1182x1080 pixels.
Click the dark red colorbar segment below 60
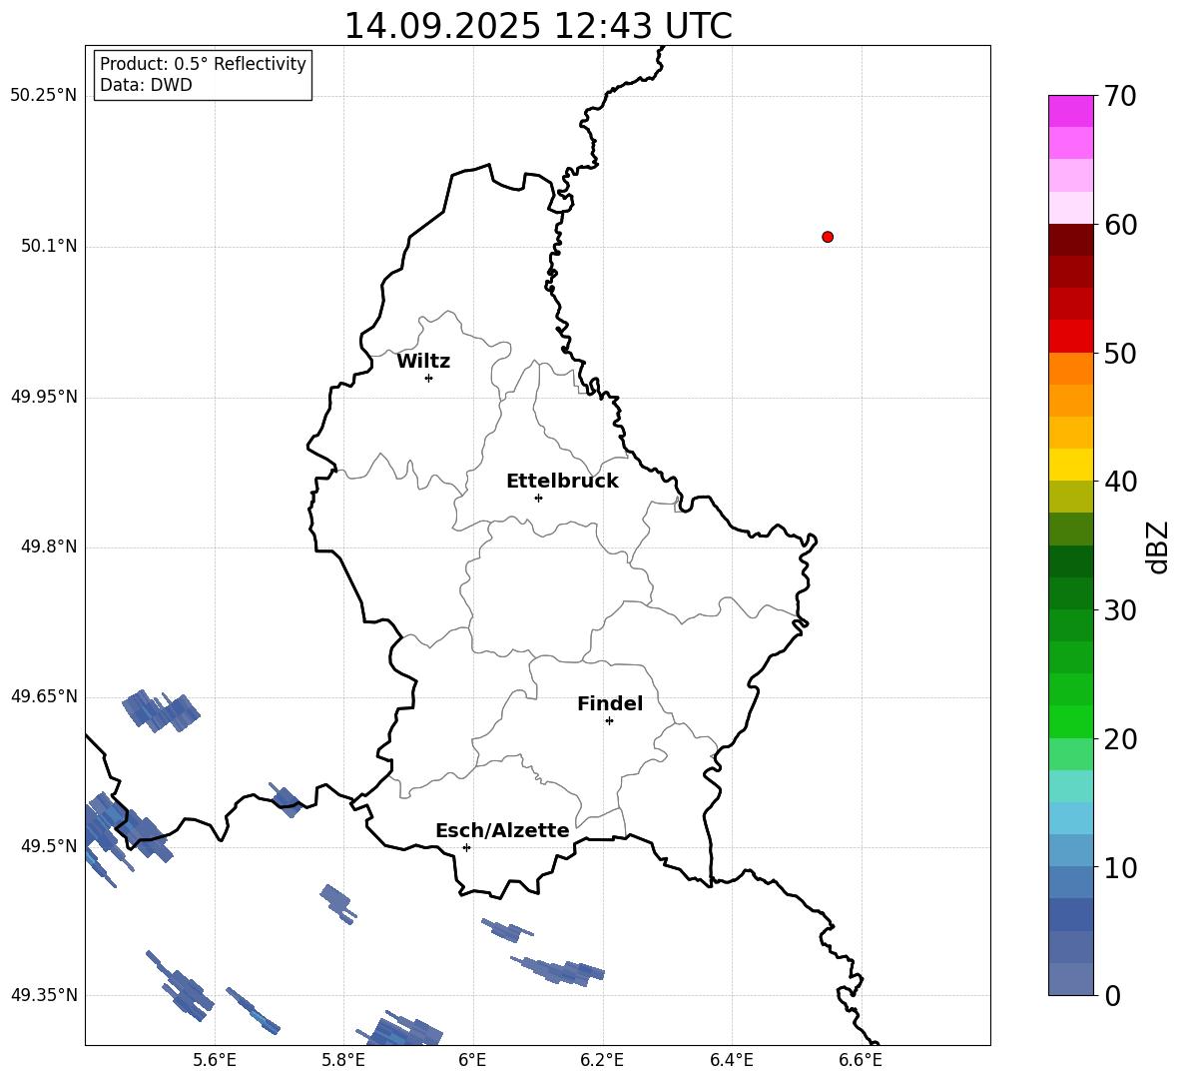(1070, 240)
